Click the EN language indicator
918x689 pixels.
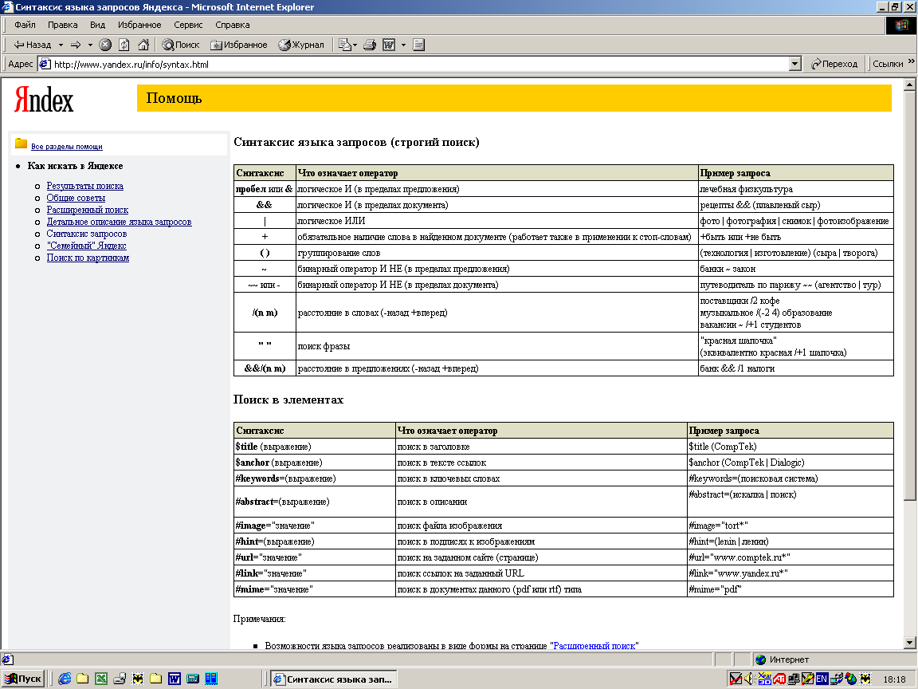(822, 679)
